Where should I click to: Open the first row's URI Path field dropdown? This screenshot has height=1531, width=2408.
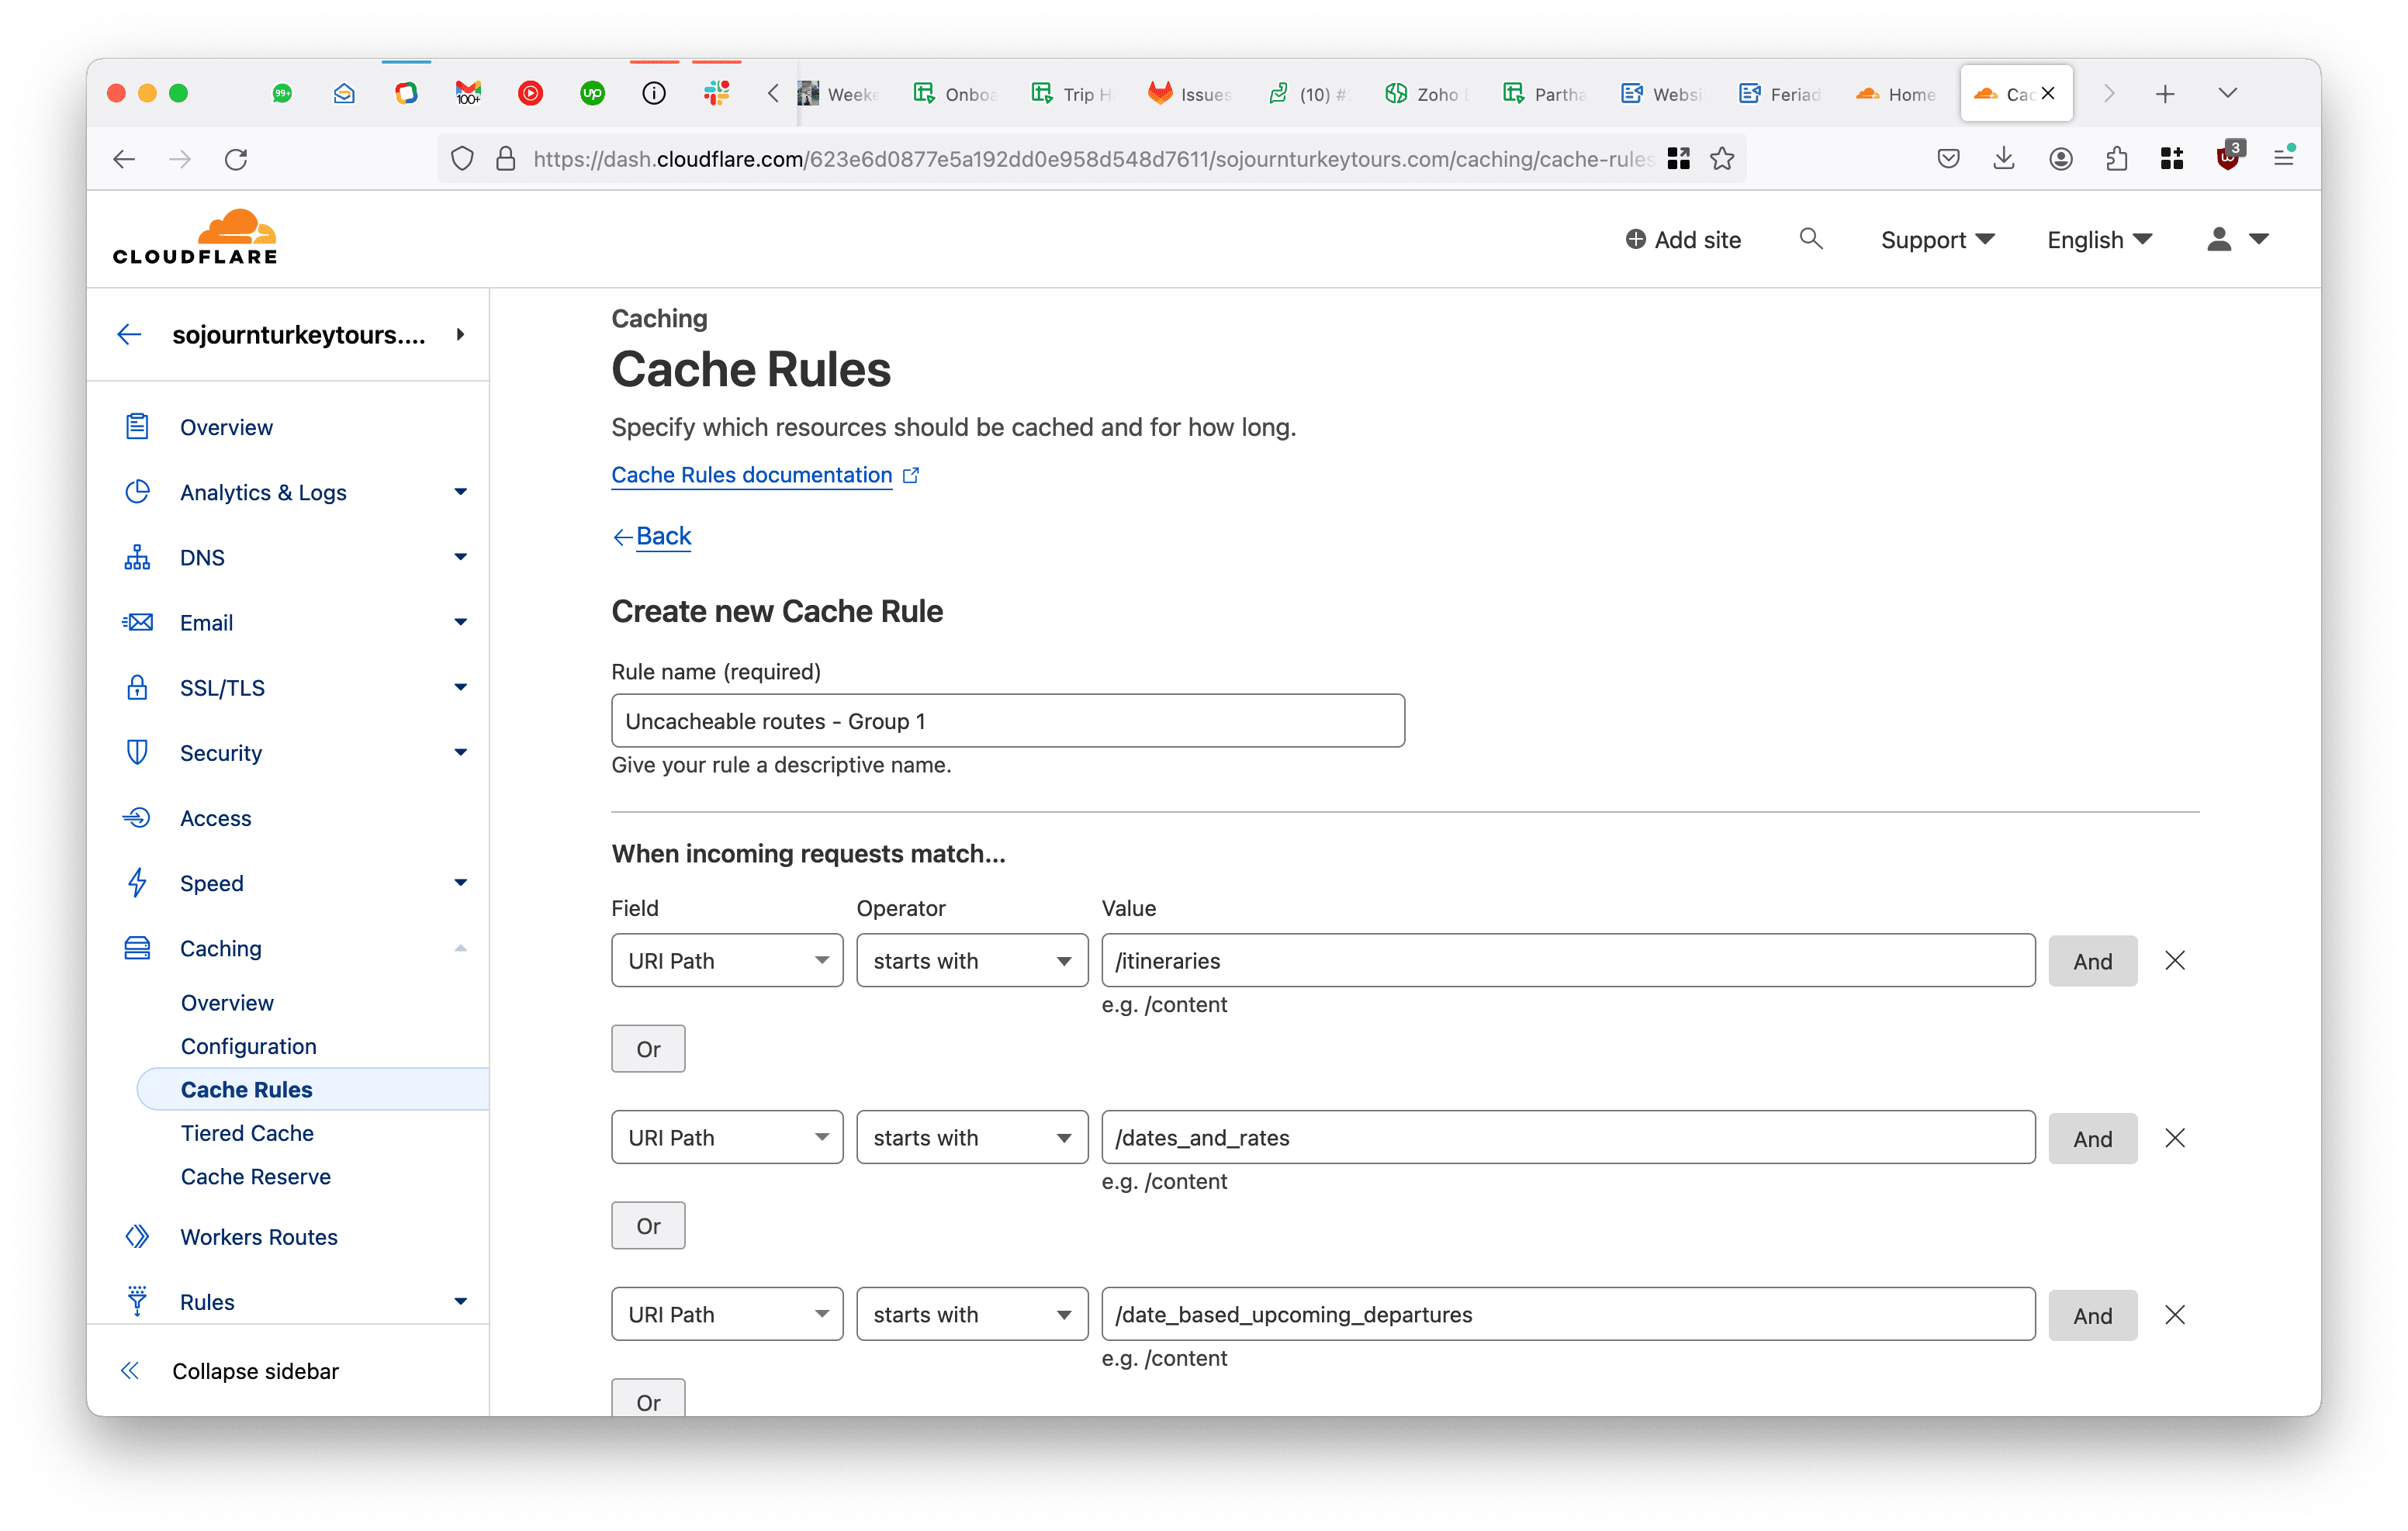pos(727,961)
